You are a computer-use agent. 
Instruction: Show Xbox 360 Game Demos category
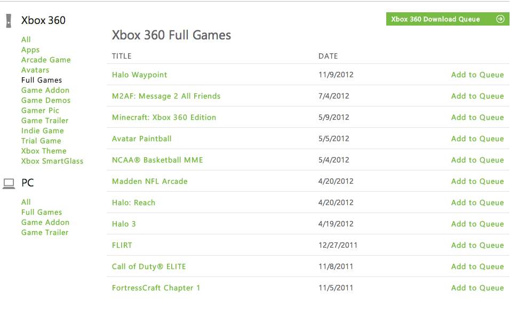point(46,100)
